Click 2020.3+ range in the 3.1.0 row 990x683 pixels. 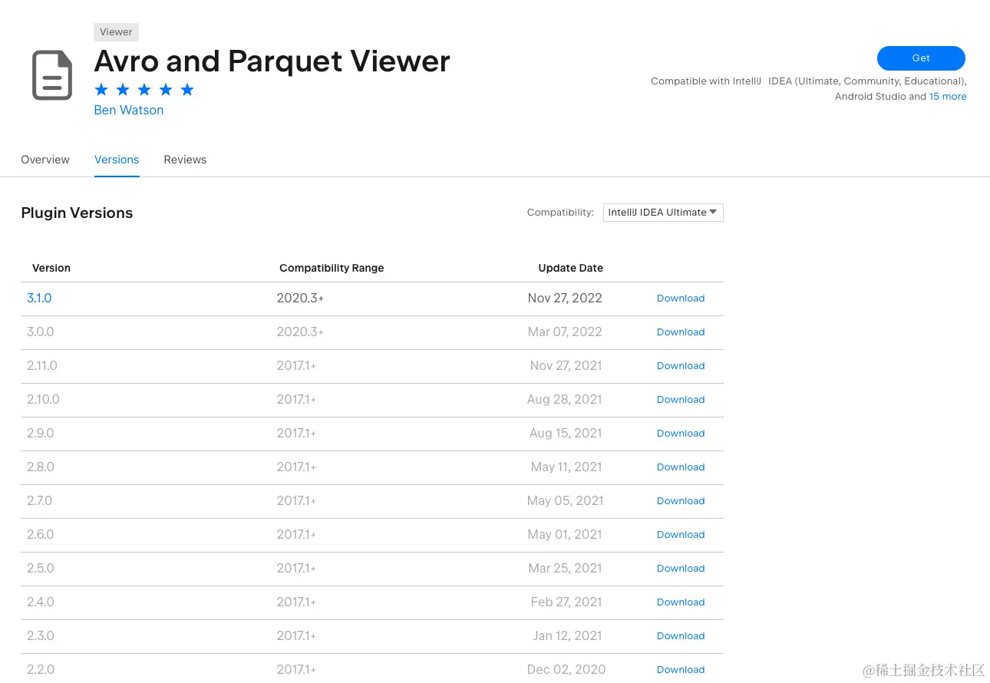[300, 299]
